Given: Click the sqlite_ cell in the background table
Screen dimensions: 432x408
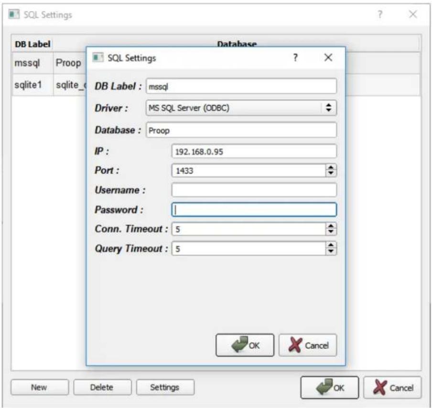Looking at the screenshot, I should [70, 85].
